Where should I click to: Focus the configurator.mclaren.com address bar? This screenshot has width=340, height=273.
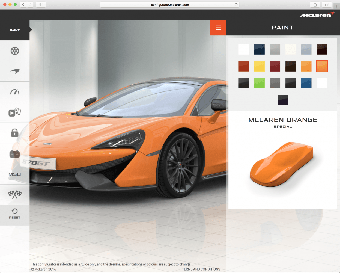tap(170, 5)
